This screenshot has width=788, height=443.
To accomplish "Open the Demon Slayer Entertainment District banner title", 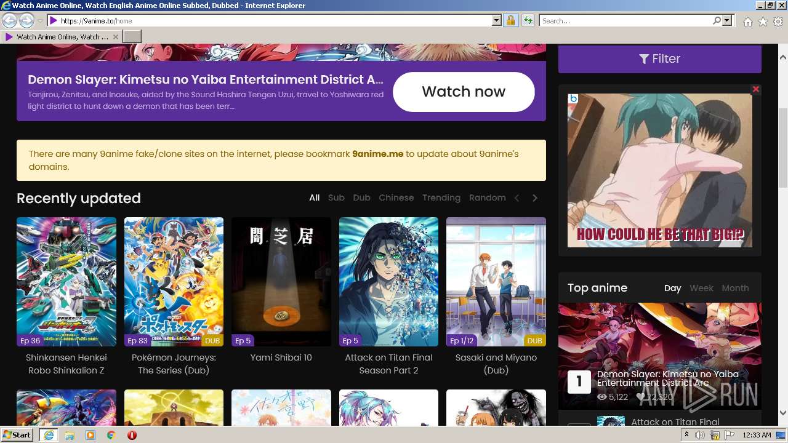I will 206,79.
